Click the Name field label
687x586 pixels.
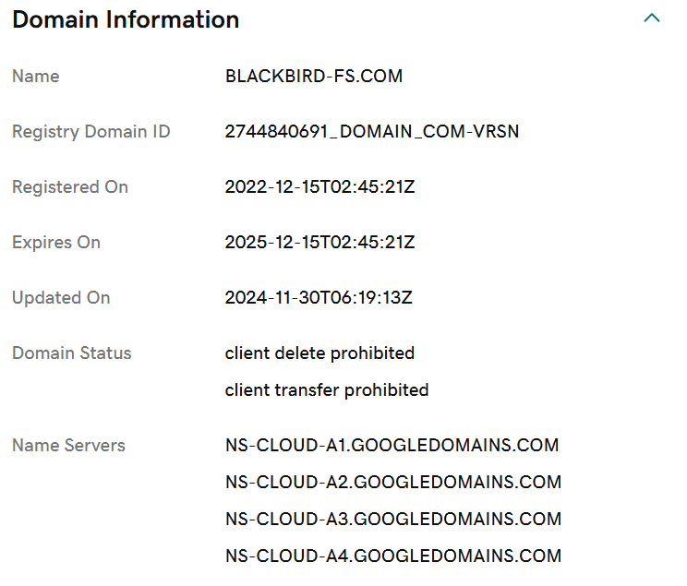tap(36, 77)
